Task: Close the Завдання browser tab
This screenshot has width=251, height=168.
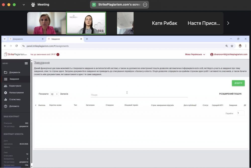Action: tap(81, 39)
